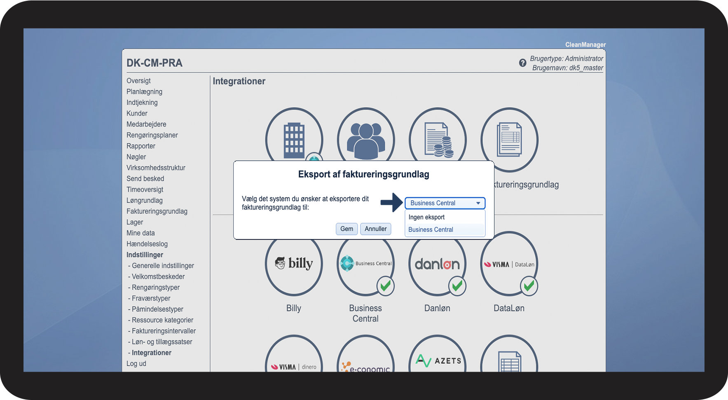Open Rapporter in the sidebar
The image size is (728, 400).
(141, 146)
